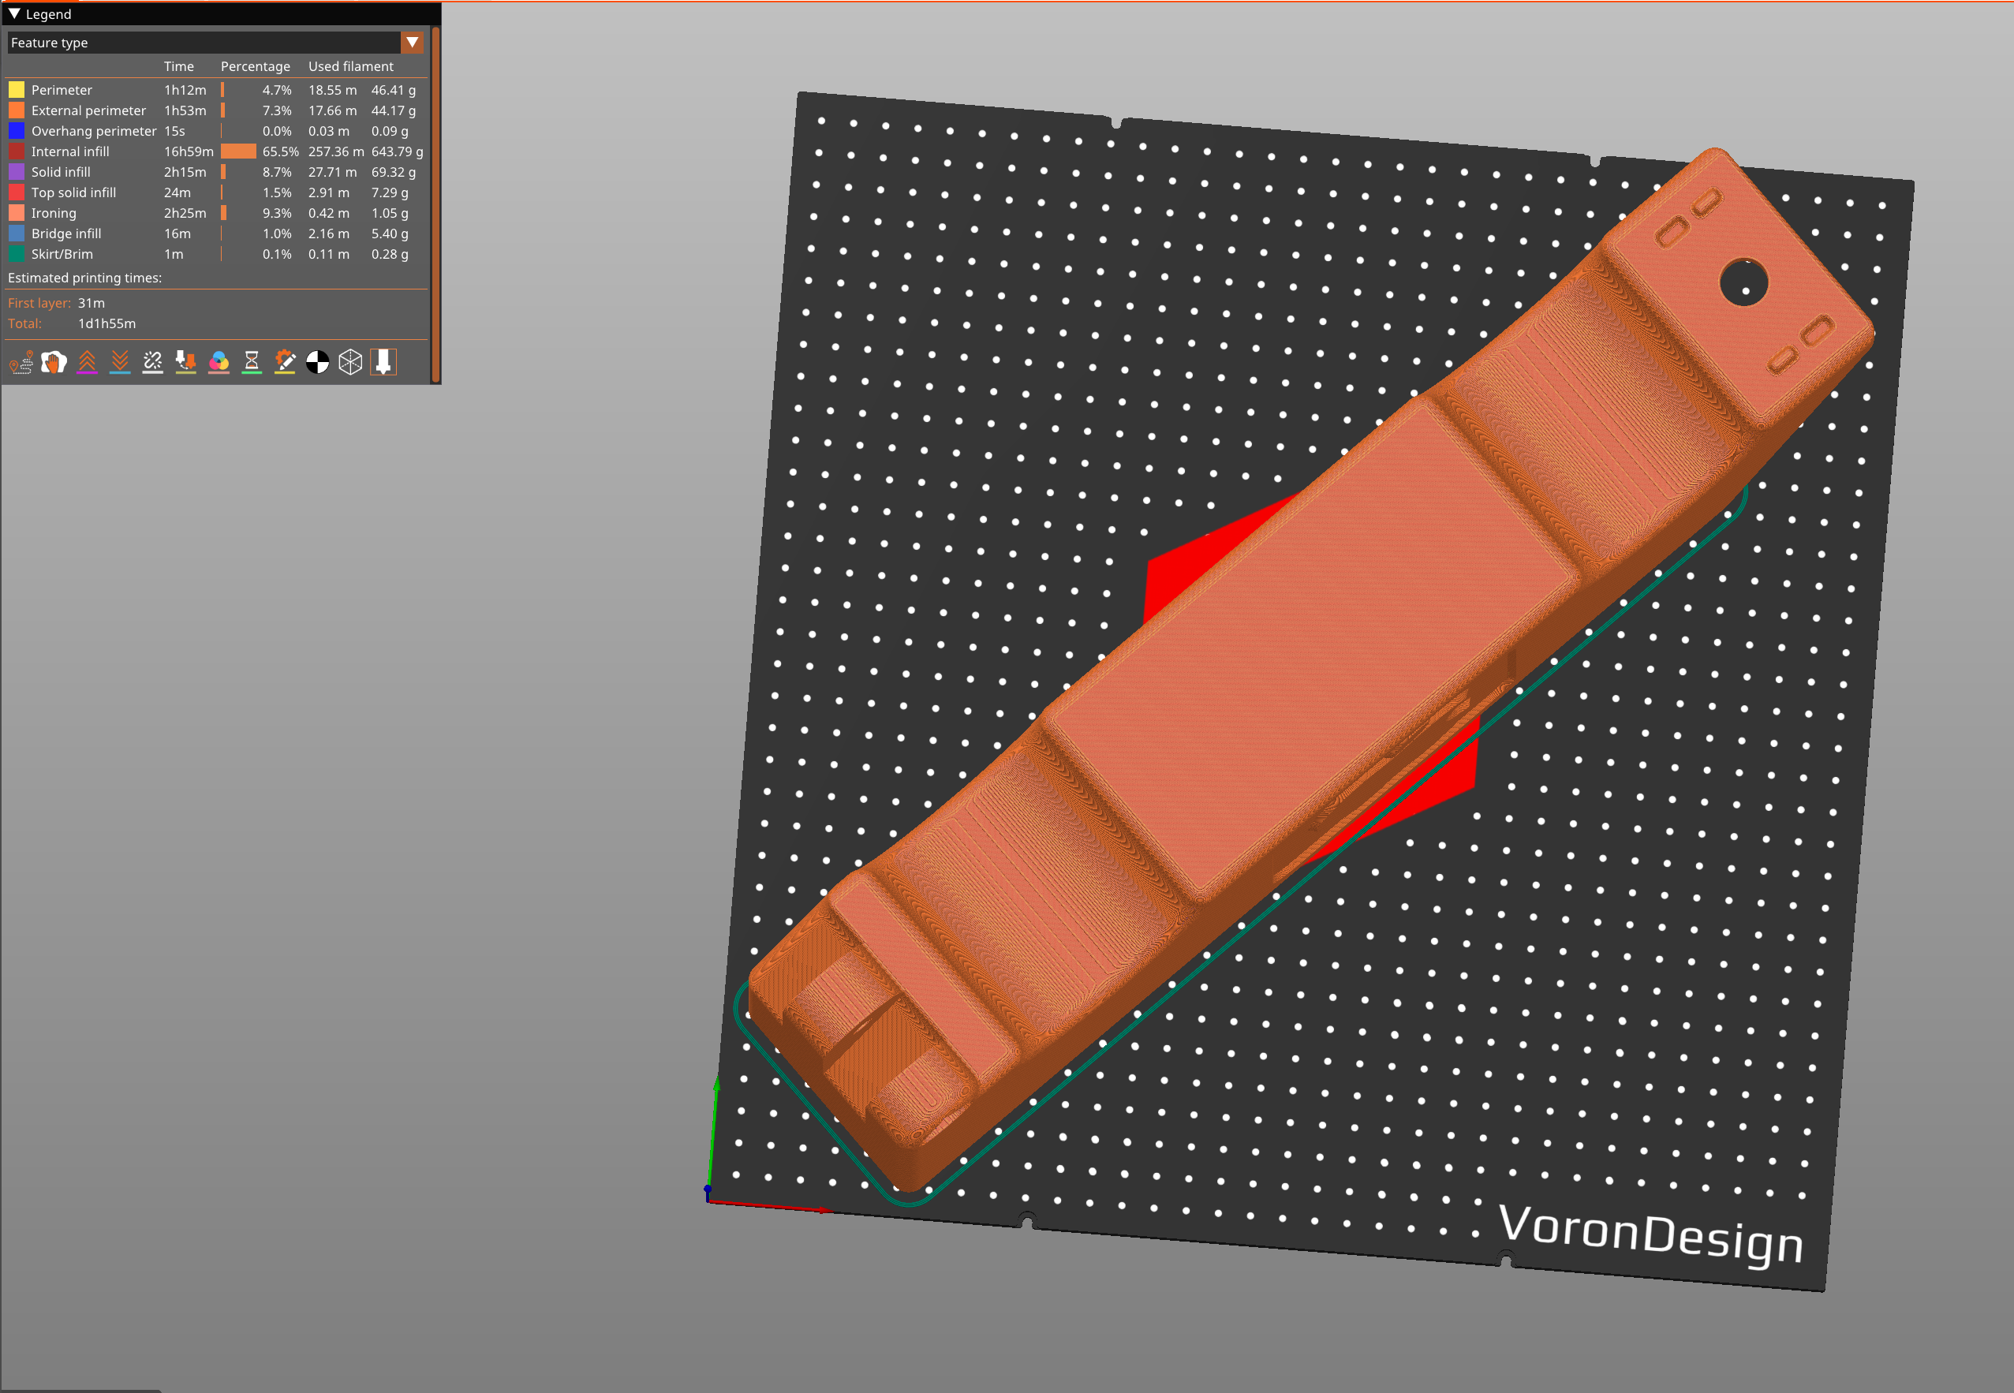The width and height of the screenshot is (2014, 1393).
Task: Toggle custom G-code visibility icon
Action: pos(285,362)
